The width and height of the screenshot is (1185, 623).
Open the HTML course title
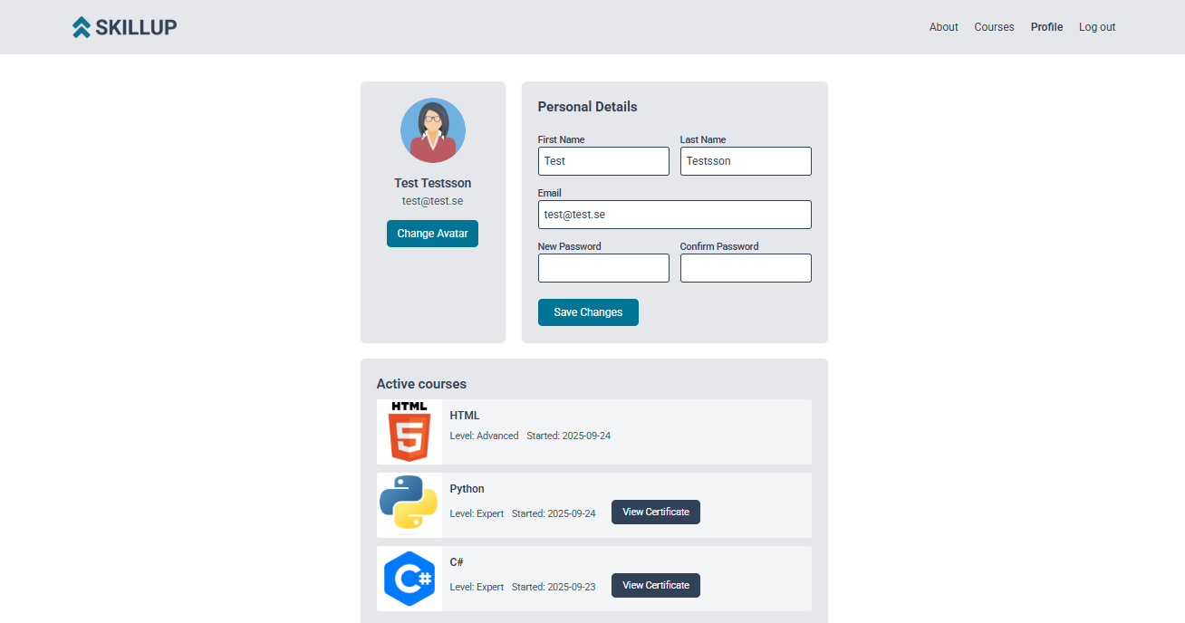point(465,416)
